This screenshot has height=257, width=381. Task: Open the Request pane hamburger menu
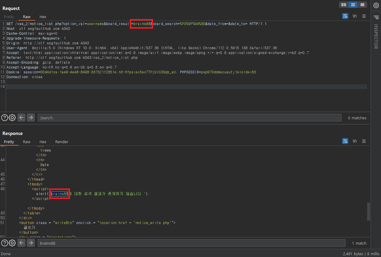pyautogui.click(x=364, y=16)
